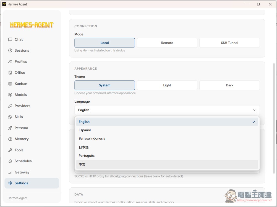The width and height of the screenshot is (277, 207).
Task: Open the Schedules label in sidebar
Action: [x=23, y=161]
